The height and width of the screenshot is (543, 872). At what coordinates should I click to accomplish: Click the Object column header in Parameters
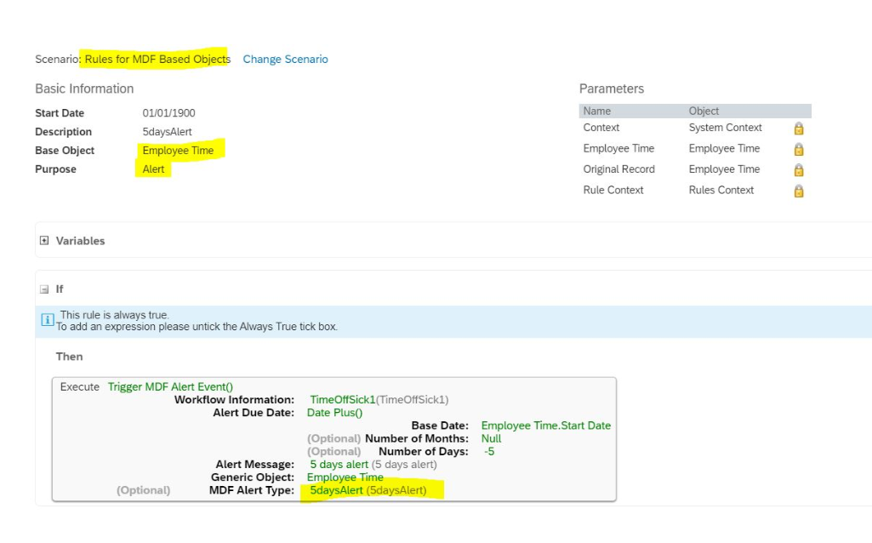[x=704, y=111]
